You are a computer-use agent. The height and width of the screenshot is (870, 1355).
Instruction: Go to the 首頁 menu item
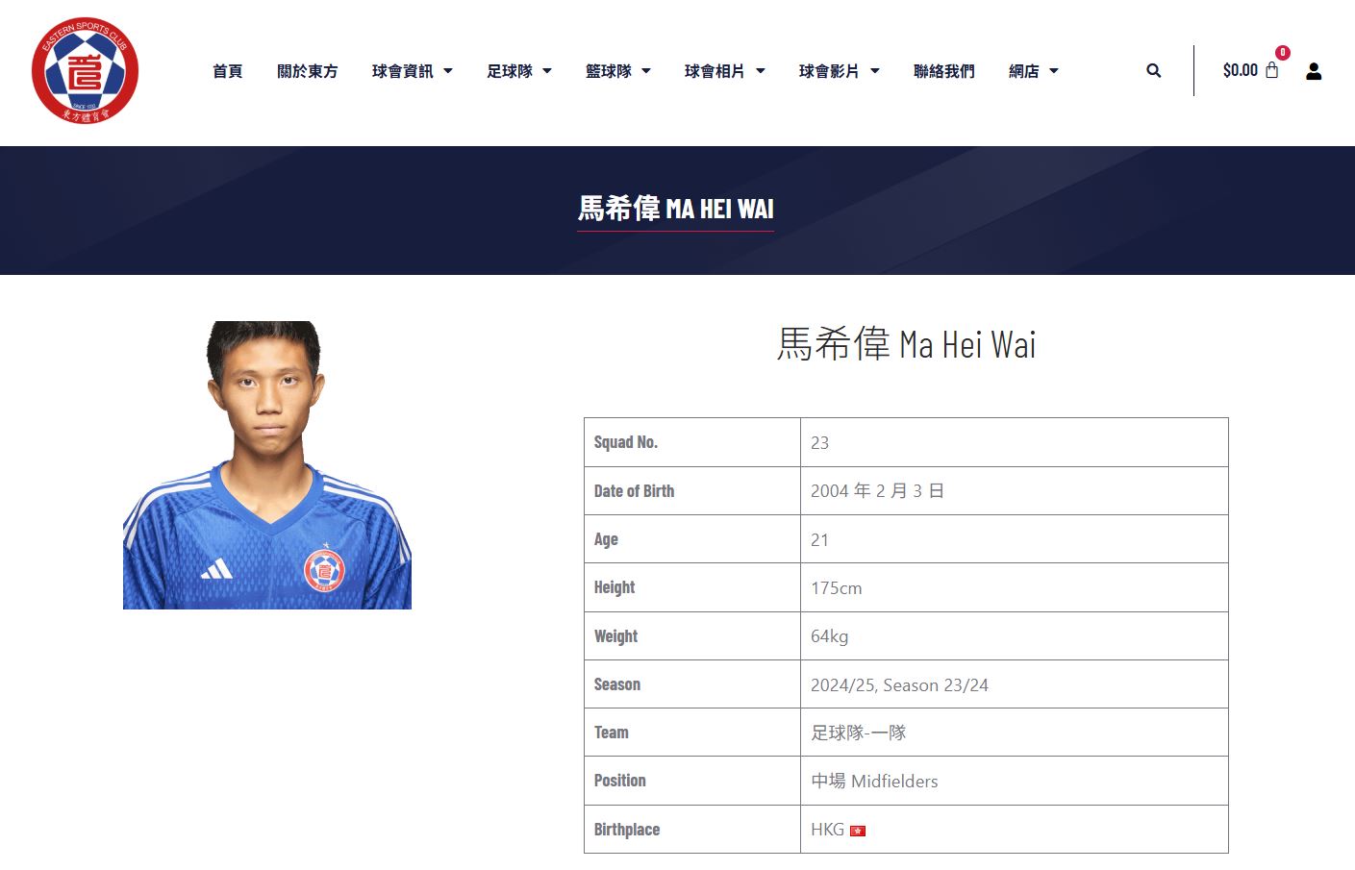227,71
